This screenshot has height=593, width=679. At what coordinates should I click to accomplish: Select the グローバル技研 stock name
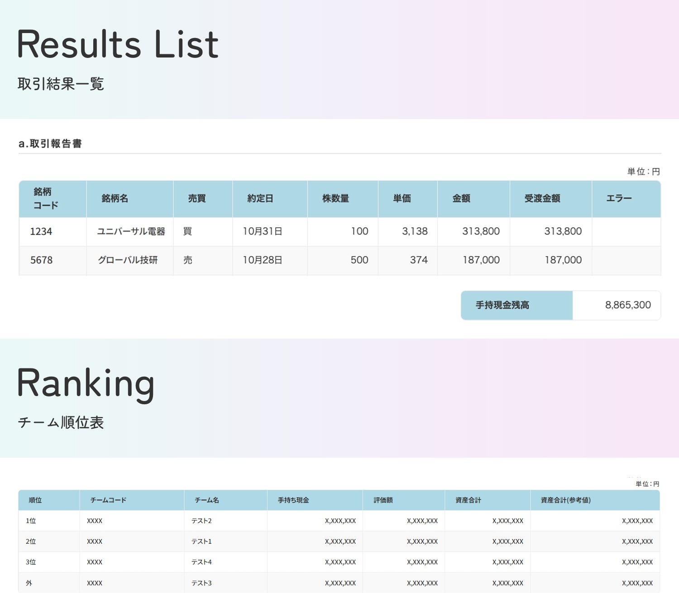[x=128, y=260]
